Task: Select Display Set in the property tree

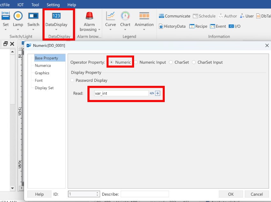Action: coord(44,88)
